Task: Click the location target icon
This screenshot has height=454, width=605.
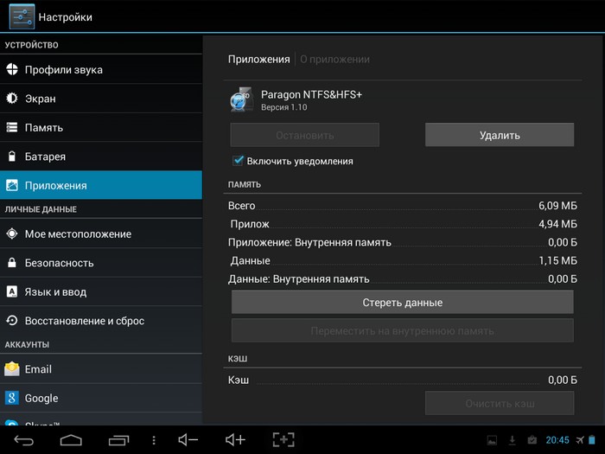Action: coord(12,233)
